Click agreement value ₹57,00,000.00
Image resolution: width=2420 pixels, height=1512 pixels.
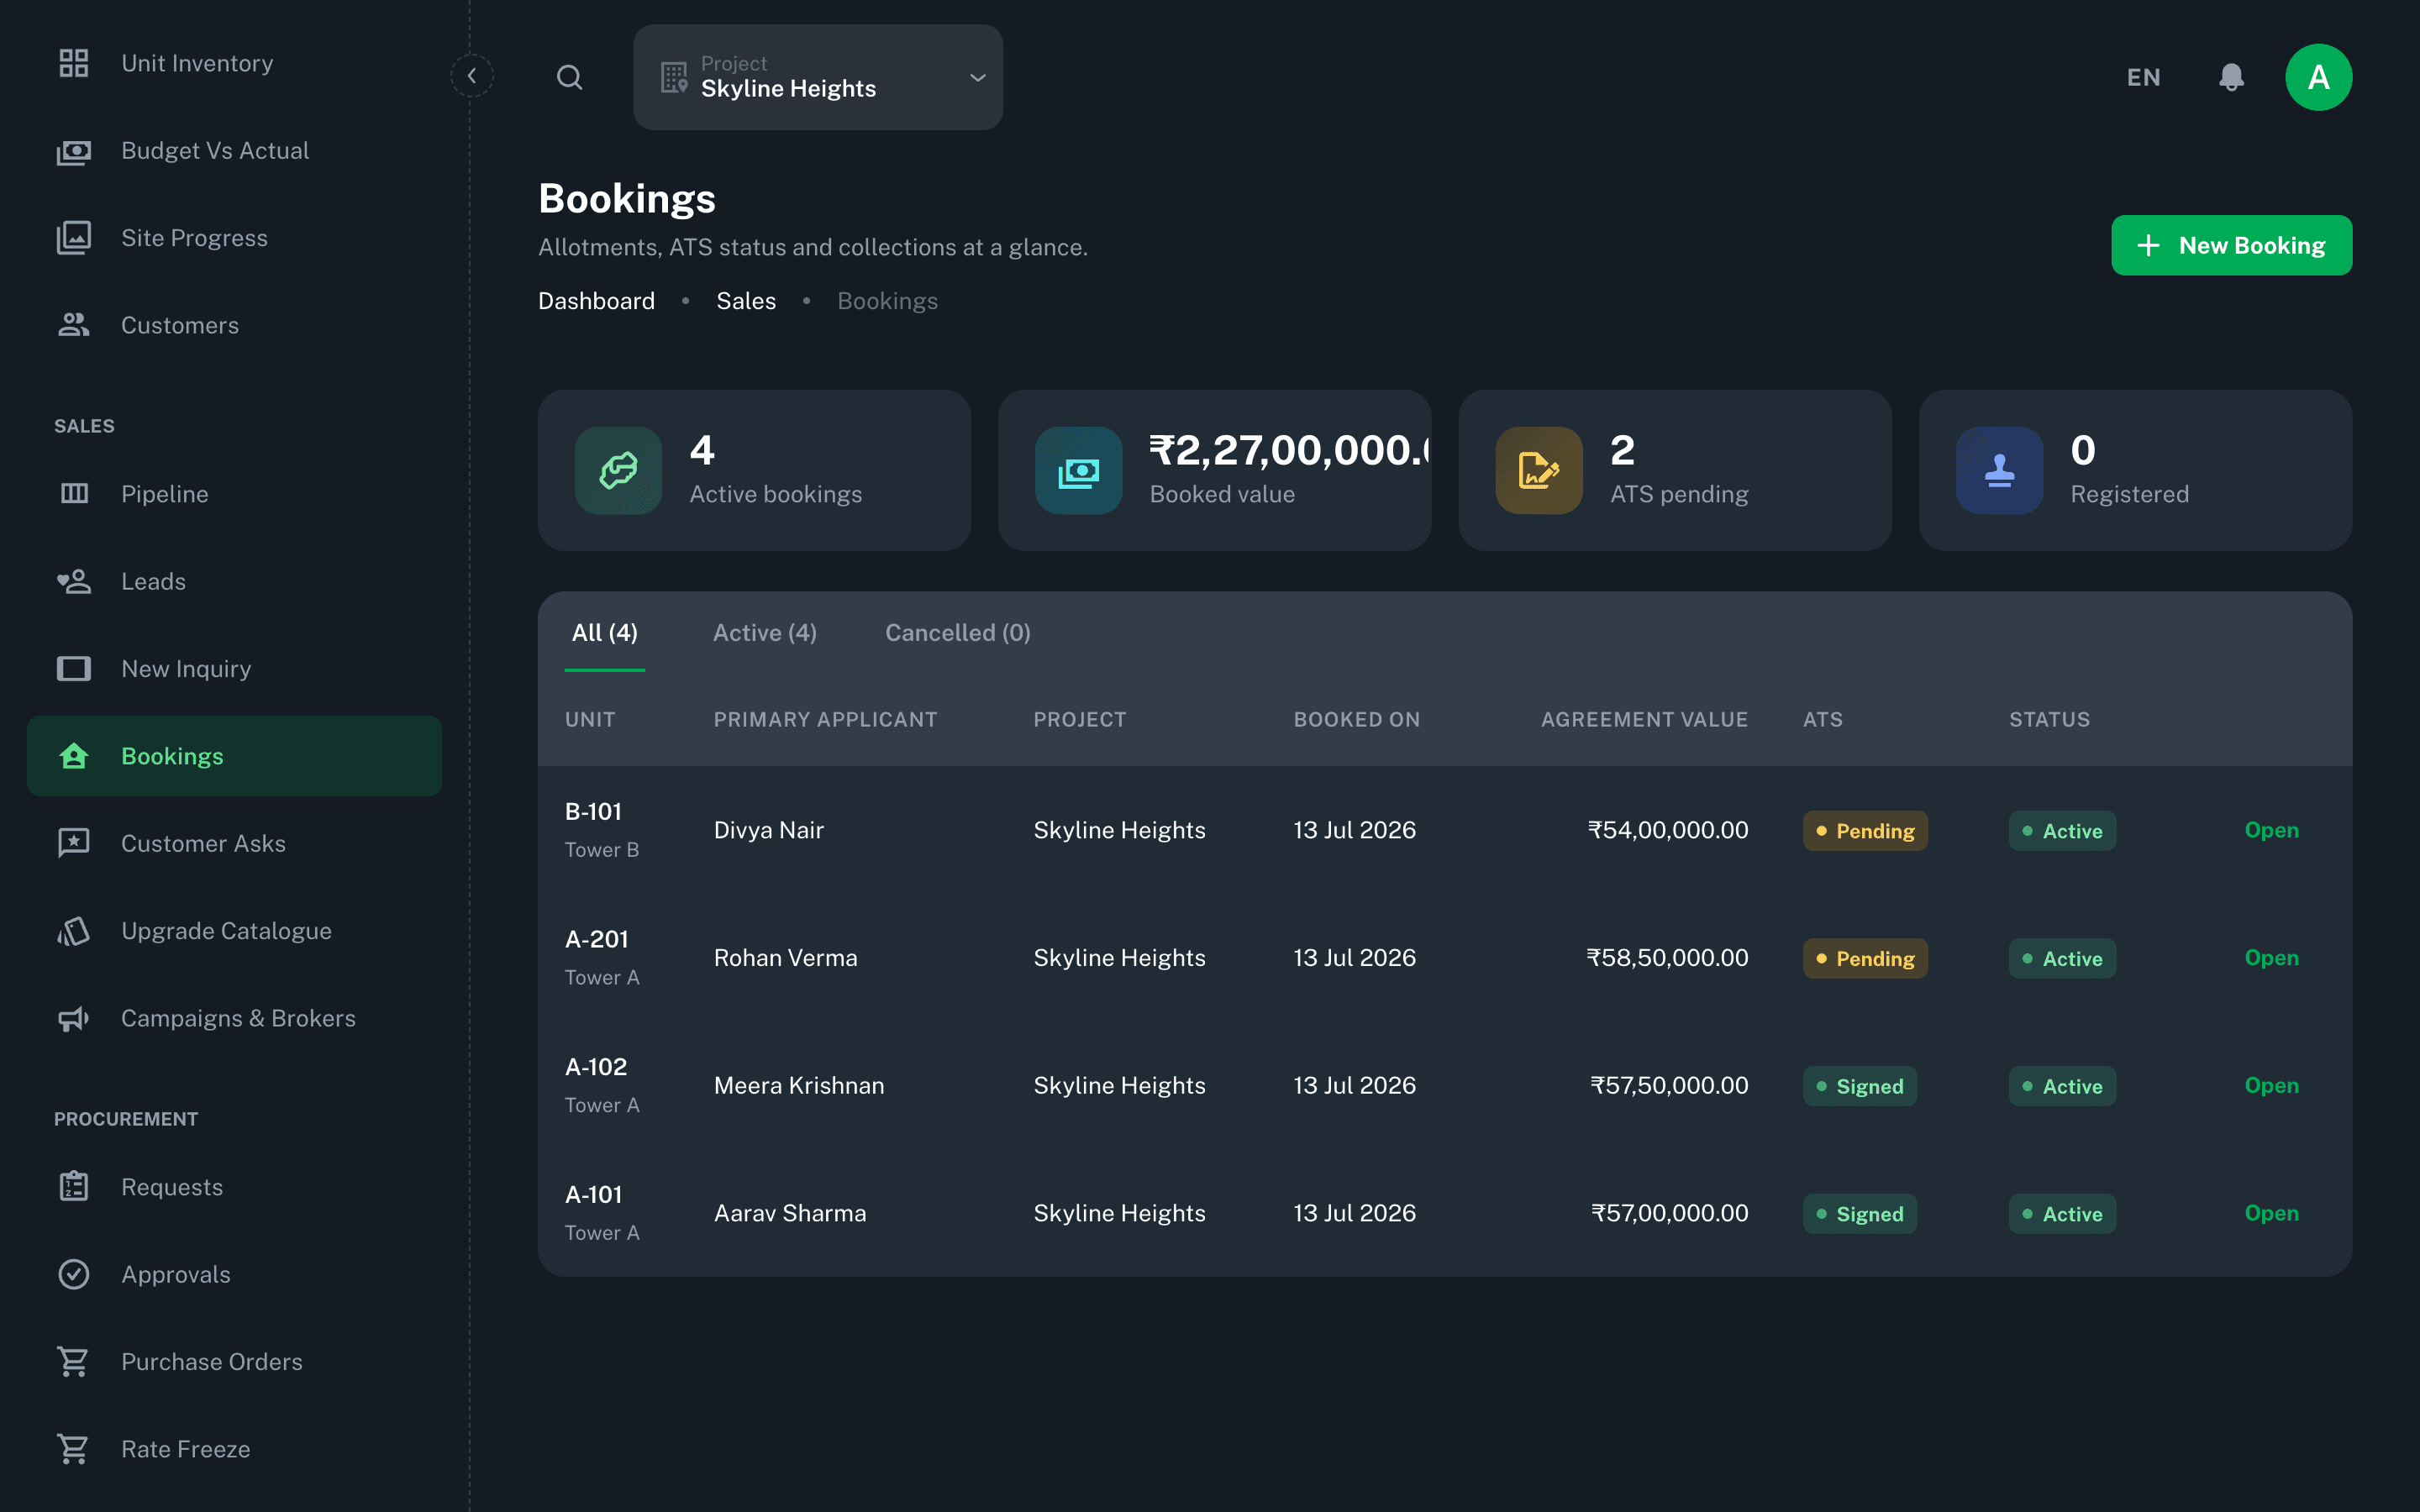[1669, 1213]
